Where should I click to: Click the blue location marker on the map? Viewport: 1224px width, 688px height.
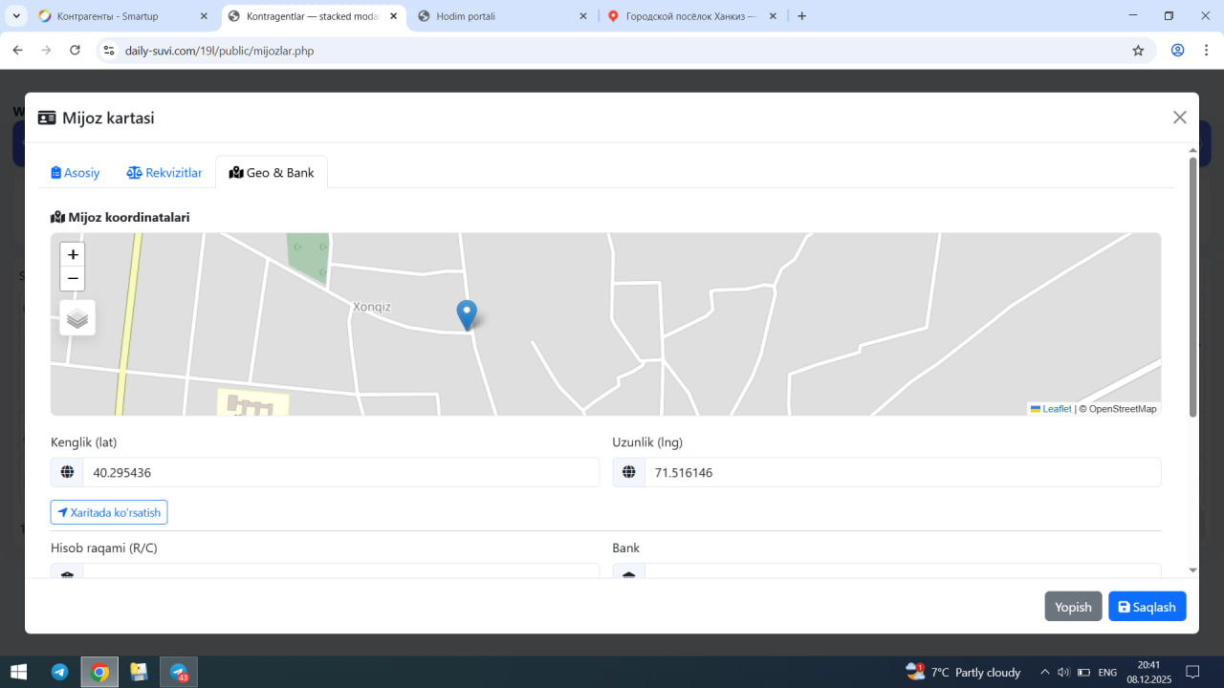tap(467, 315)
